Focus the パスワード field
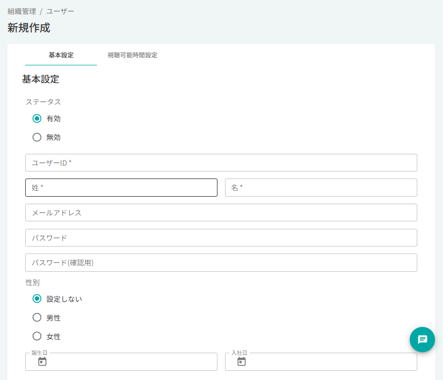Screen dimensions: 443x380 pyautogui.click(x=221, y=238)
